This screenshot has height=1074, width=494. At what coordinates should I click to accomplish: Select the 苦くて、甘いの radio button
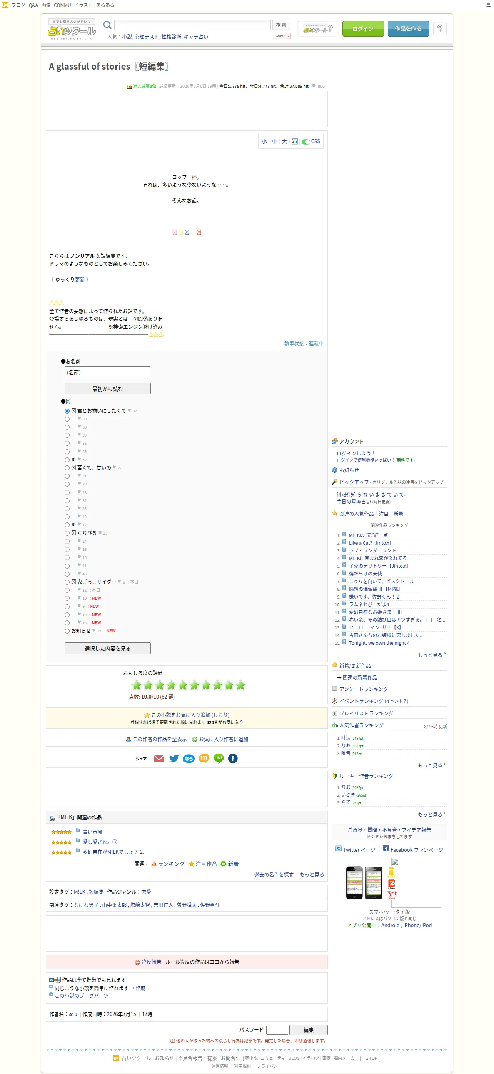[x=67, y=468]
